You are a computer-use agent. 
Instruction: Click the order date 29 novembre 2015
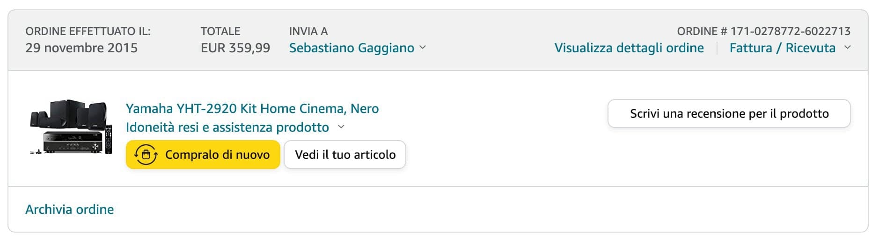point(81,48)
